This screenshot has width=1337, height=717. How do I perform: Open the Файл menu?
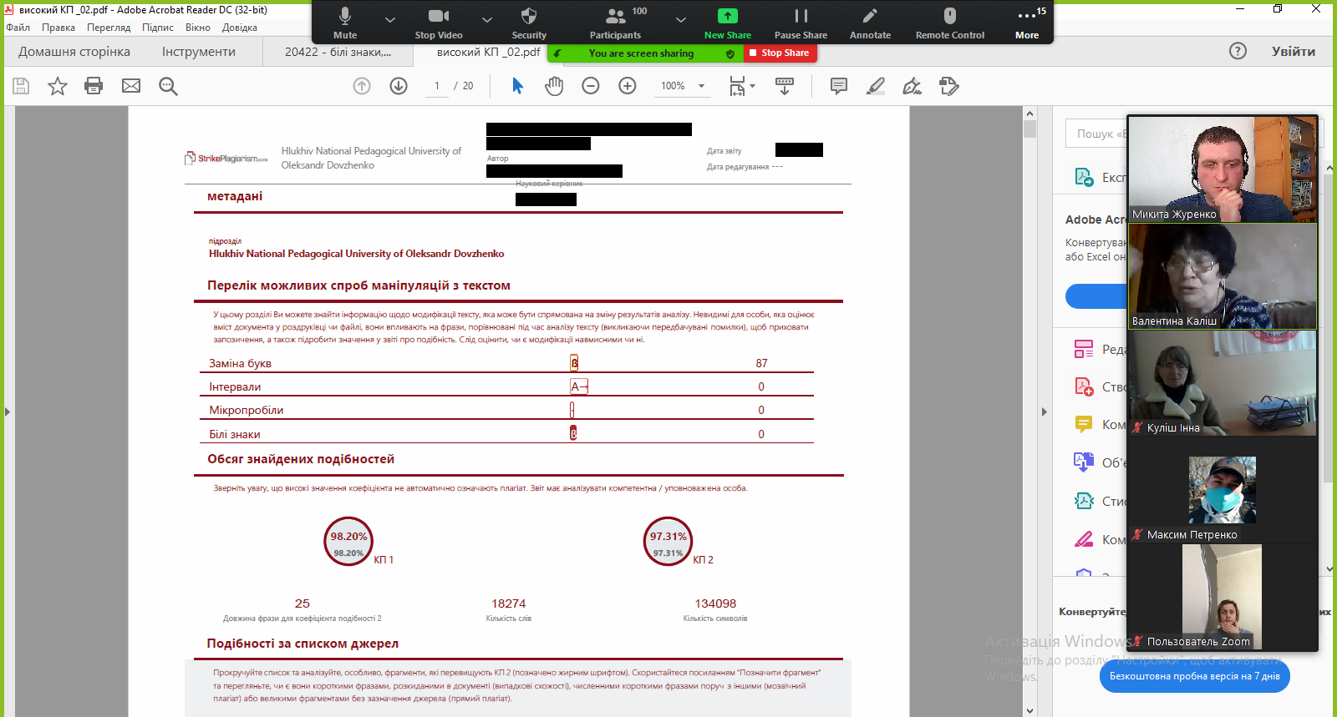18,28
